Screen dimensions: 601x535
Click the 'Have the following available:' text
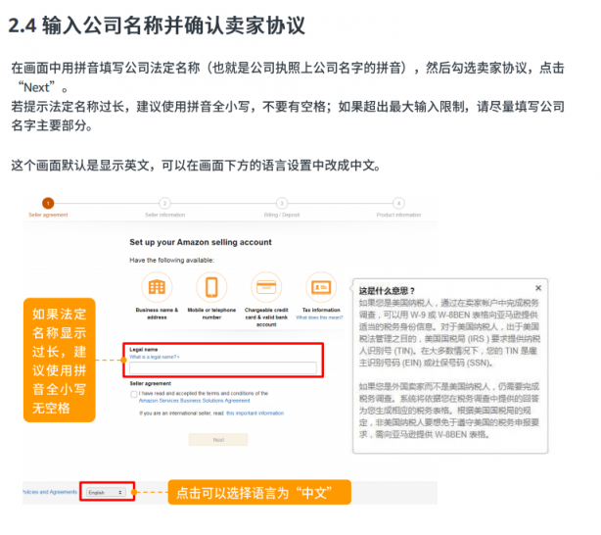(x=171, y=261)
